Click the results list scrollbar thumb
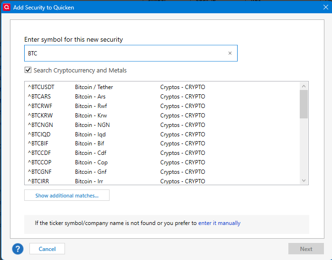 304,104
